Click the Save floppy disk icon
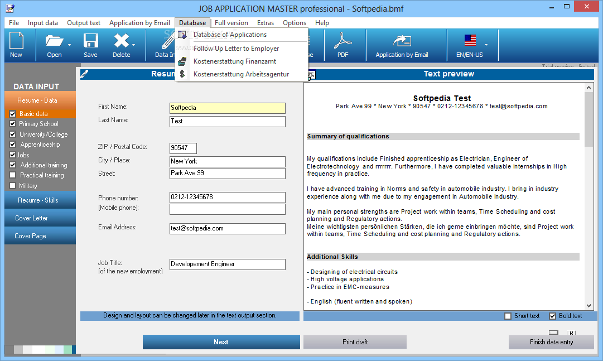The image size is (603, 361). pos(91,41)
